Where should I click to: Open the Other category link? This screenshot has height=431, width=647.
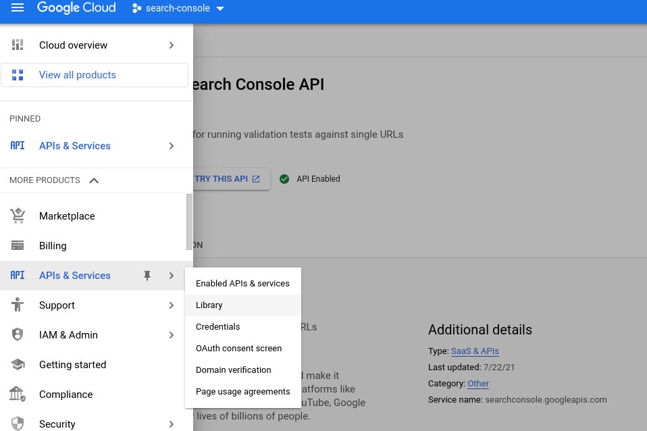point(478,384)
